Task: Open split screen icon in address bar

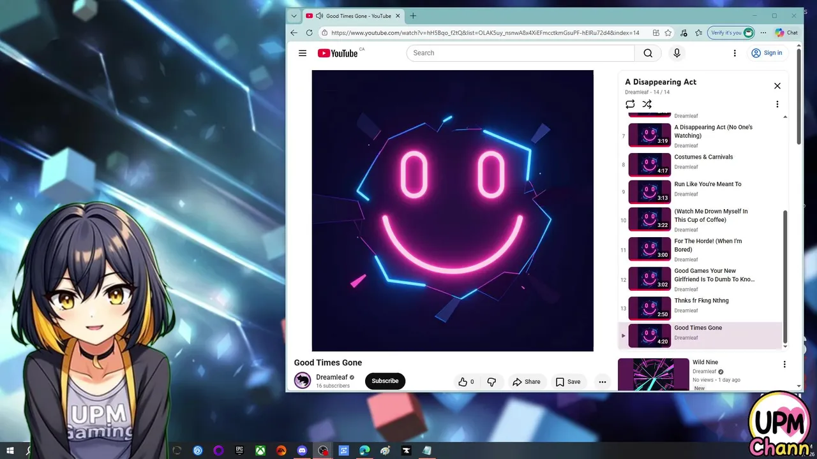Action: [x=656, y=33]
